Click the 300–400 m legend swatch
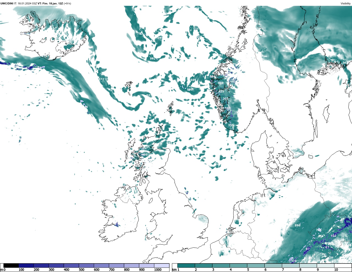 [56, 266]
